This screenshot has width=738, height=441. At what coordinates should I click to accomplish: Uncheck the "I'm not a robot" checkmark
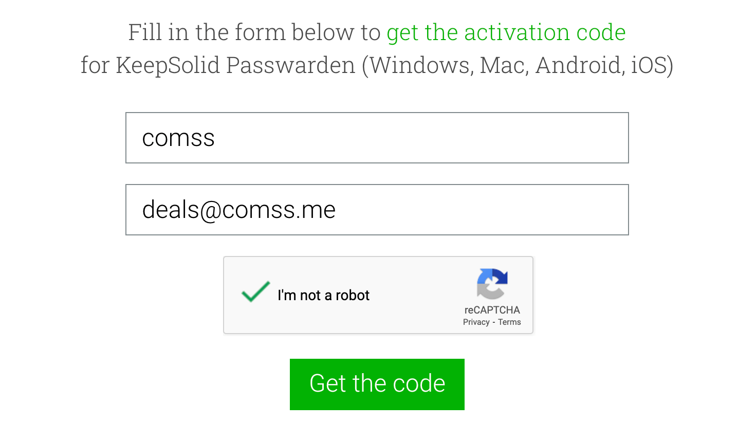point(255,292)
